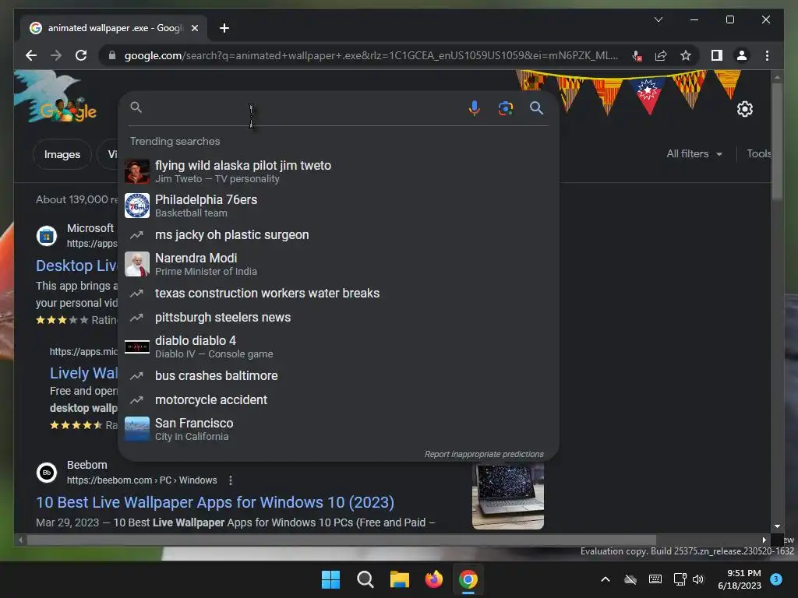The height and width of the screenshot is (598, 798).
Task: Open Chrome side panel
Action: (x=717, y=55)
